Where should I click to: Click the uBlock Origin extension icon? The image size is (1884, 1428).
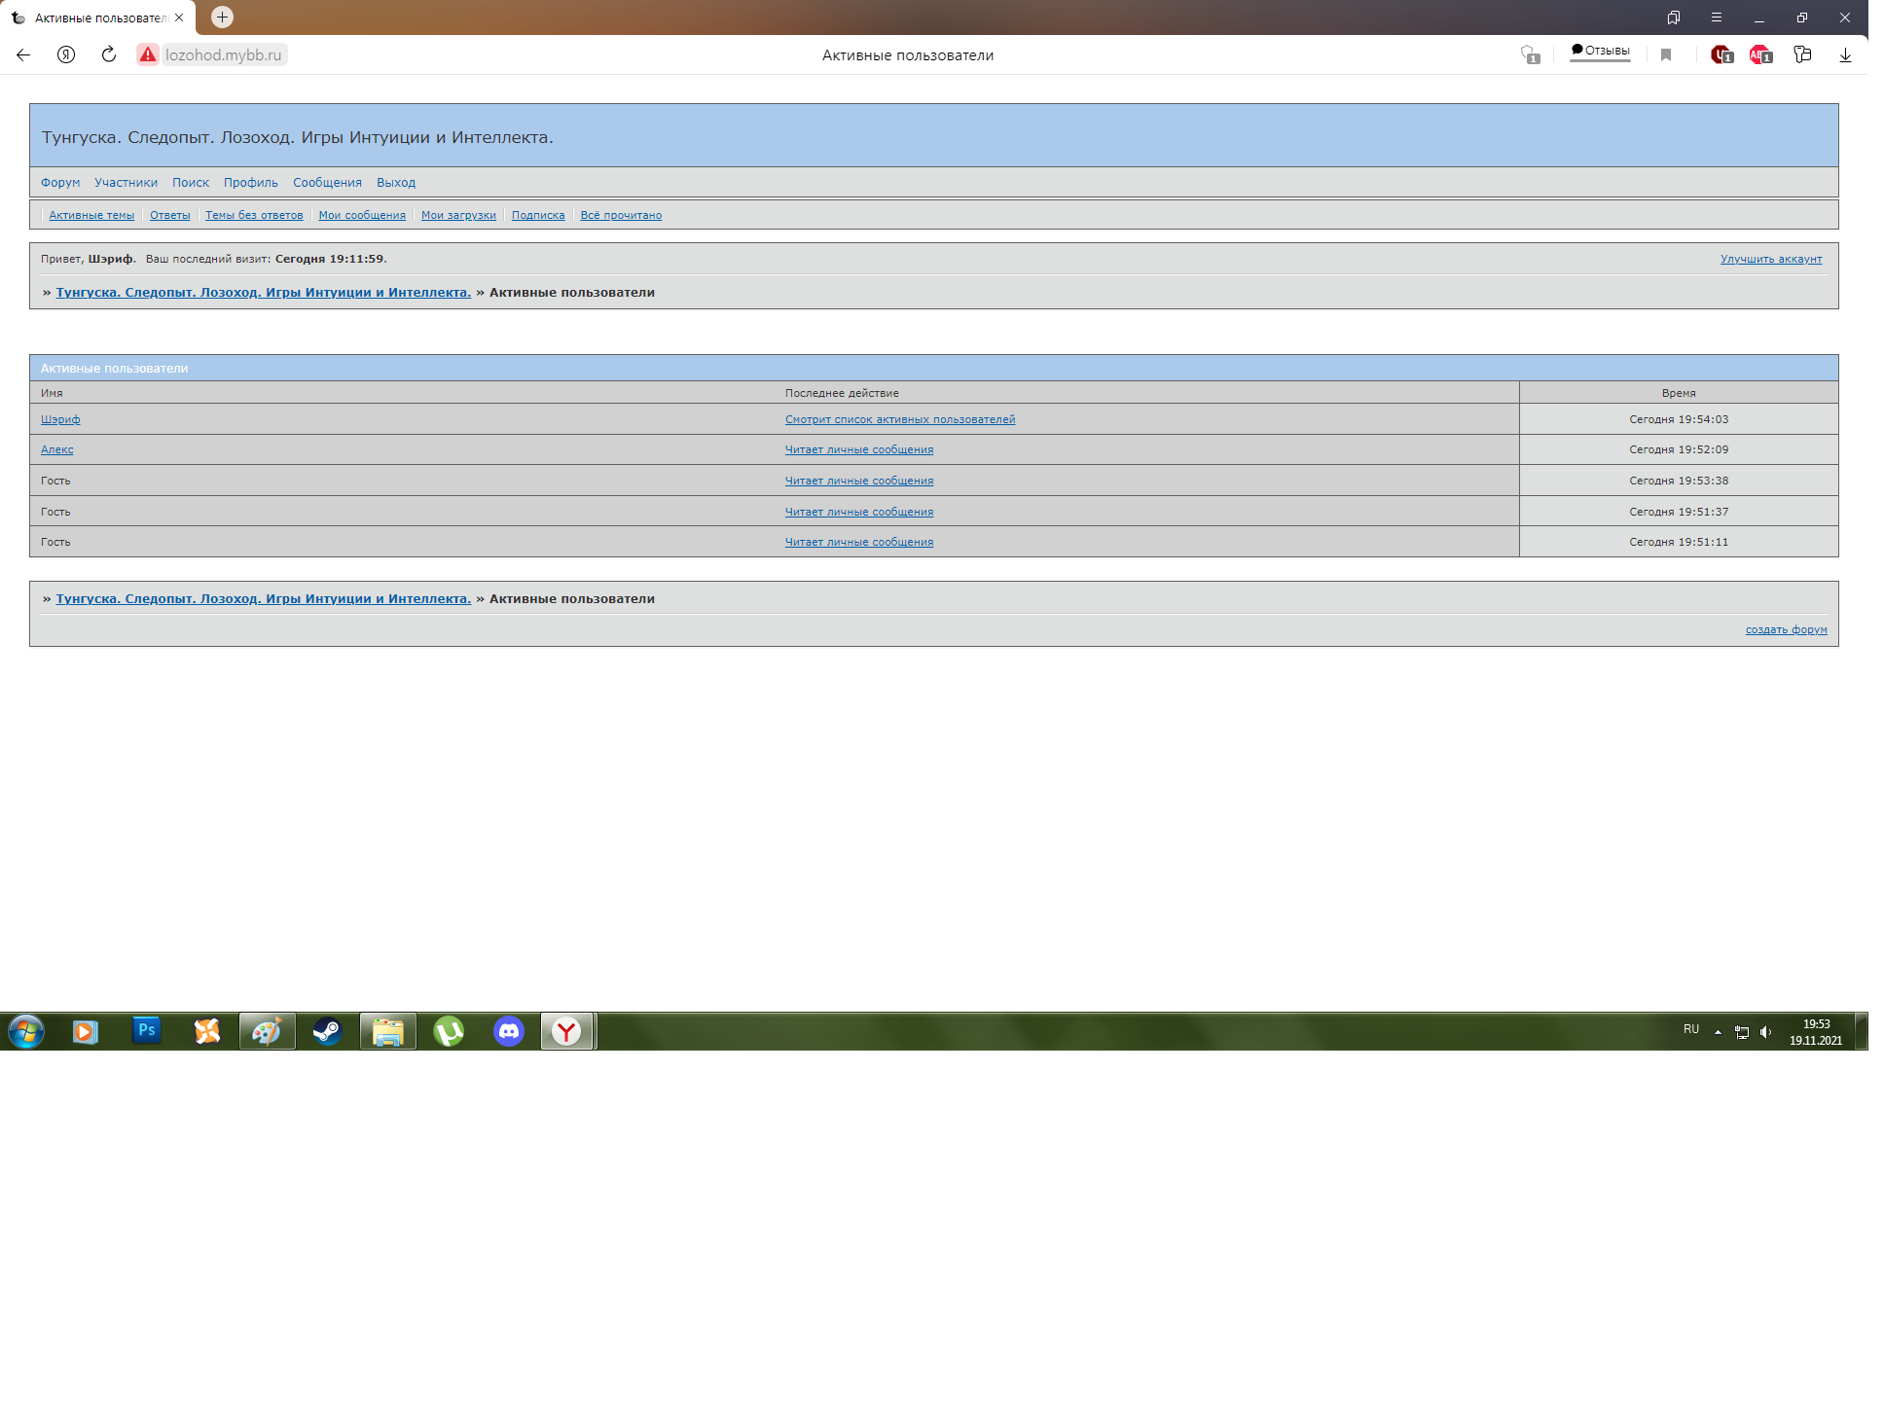[x=1721, y=55]
